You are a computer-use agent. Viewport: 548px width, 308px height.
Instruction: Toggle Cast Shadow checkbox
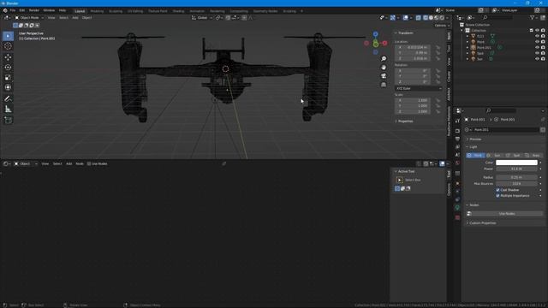(x=497, y=190)
